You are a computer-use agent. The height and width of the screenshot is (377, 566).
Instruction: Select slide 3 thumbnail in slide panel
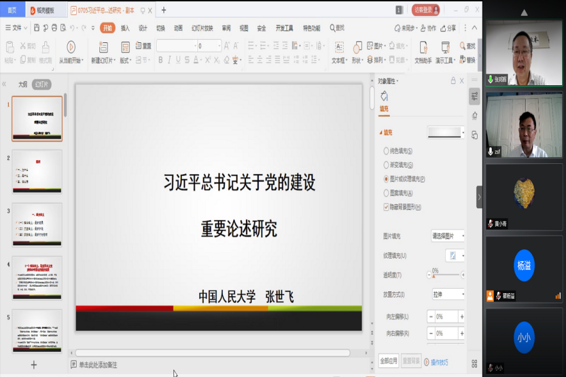click(37, 224)
